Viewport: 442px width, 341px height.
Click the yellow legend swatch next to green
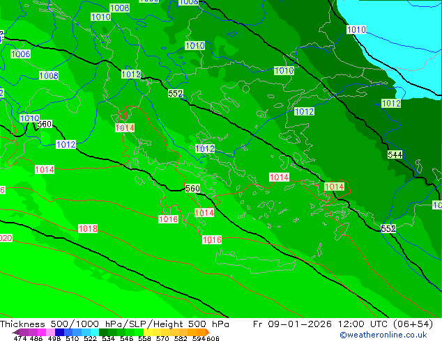[x=148, y=332]
